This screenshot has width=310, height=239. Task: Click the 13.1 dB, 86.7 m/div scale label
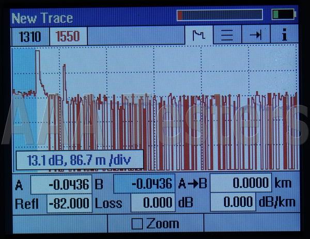click(x=79, y=160)
